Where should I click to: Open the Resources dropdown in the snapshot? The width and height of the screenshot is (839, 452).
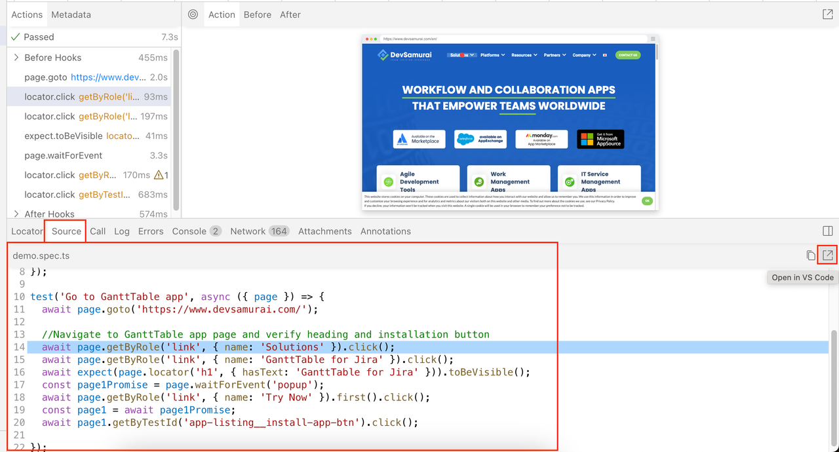click(524, 55)
